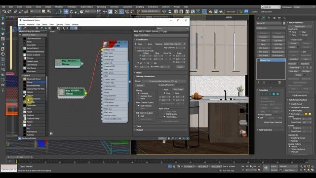316x178 pixels.
Task: Select Element sub-object level icon
Action: pos(277,94)
